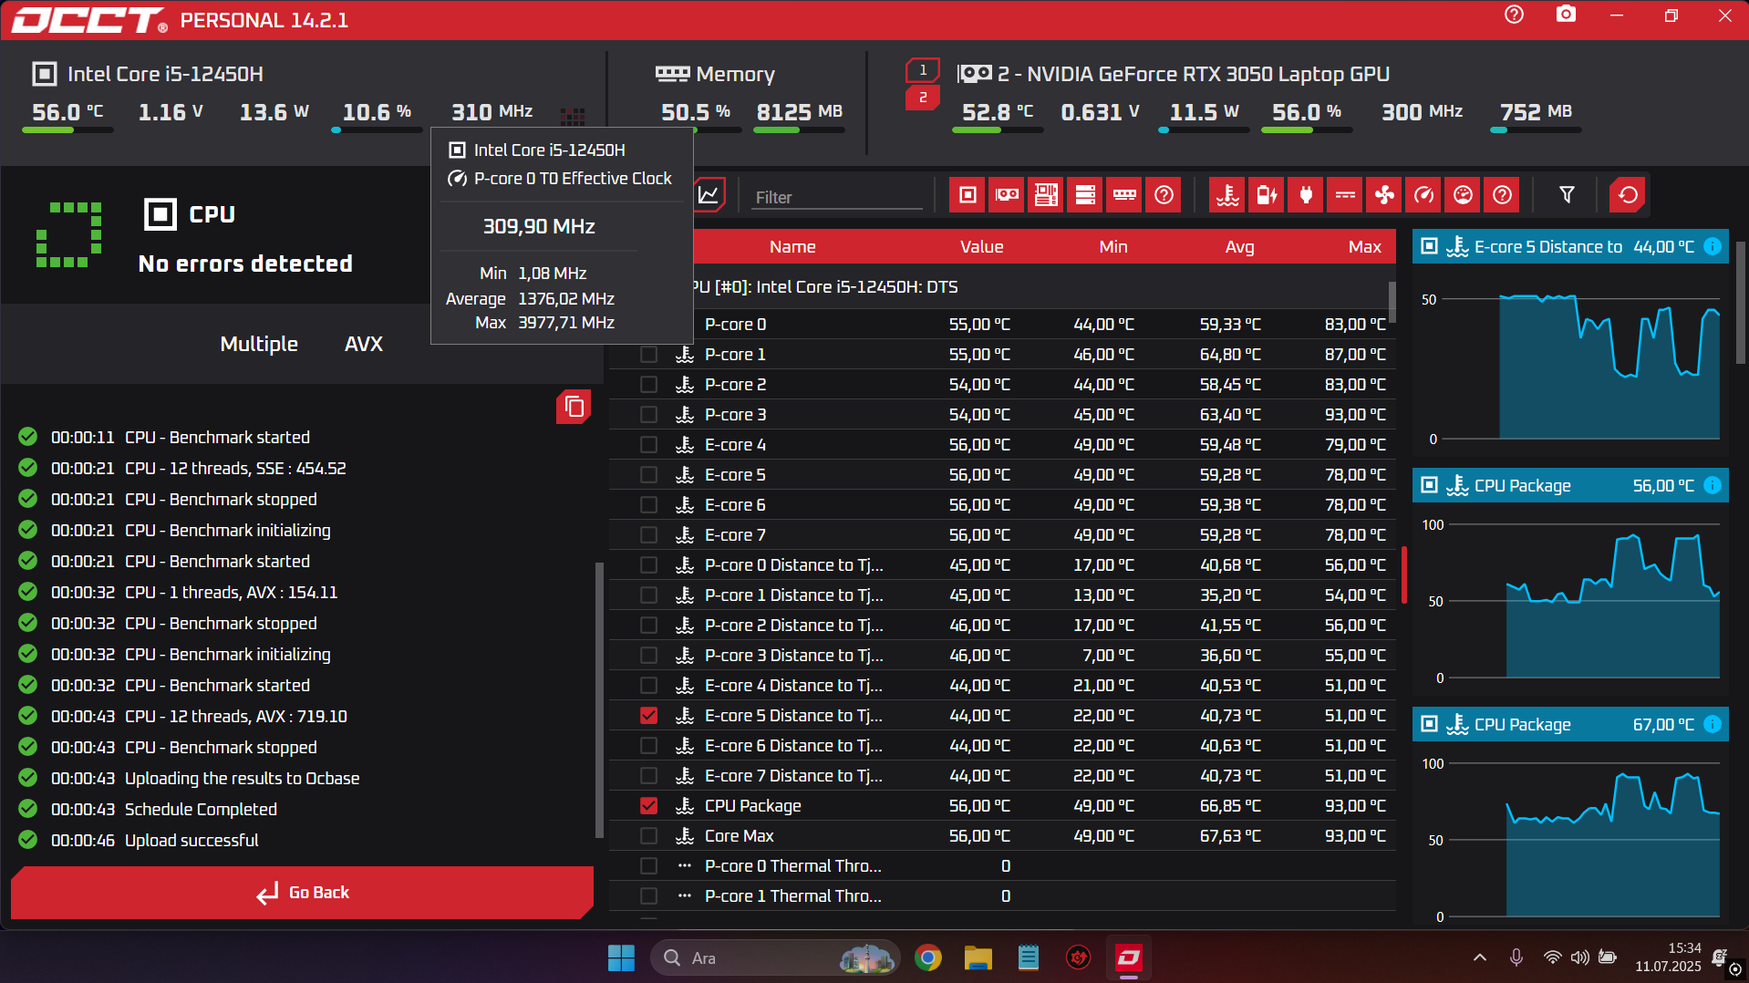Click log entry 'Upload successful'
Image resolution: width=1749 pixels, height=983 pixels.
coord(191,841)
